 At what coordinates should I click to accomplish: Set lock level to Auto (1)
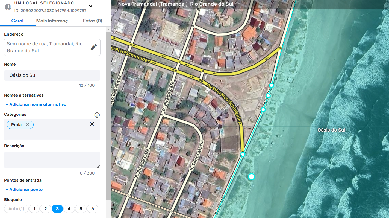[x=16, y=209]
